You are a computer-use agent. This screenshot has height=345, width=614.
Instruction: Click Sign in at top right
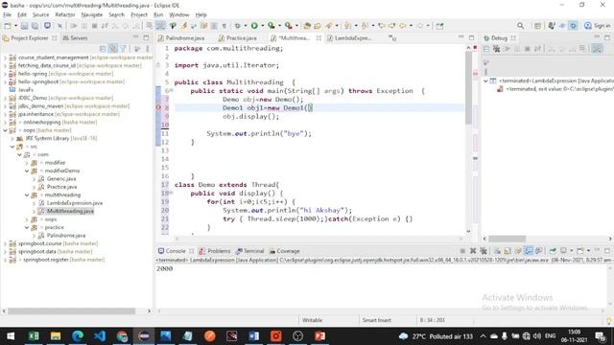coord(597,26)
